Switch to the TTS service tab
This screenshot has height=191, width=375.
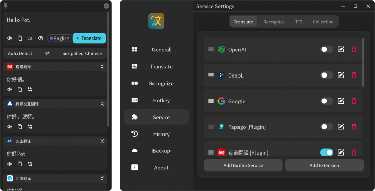(x=299, y=22)
